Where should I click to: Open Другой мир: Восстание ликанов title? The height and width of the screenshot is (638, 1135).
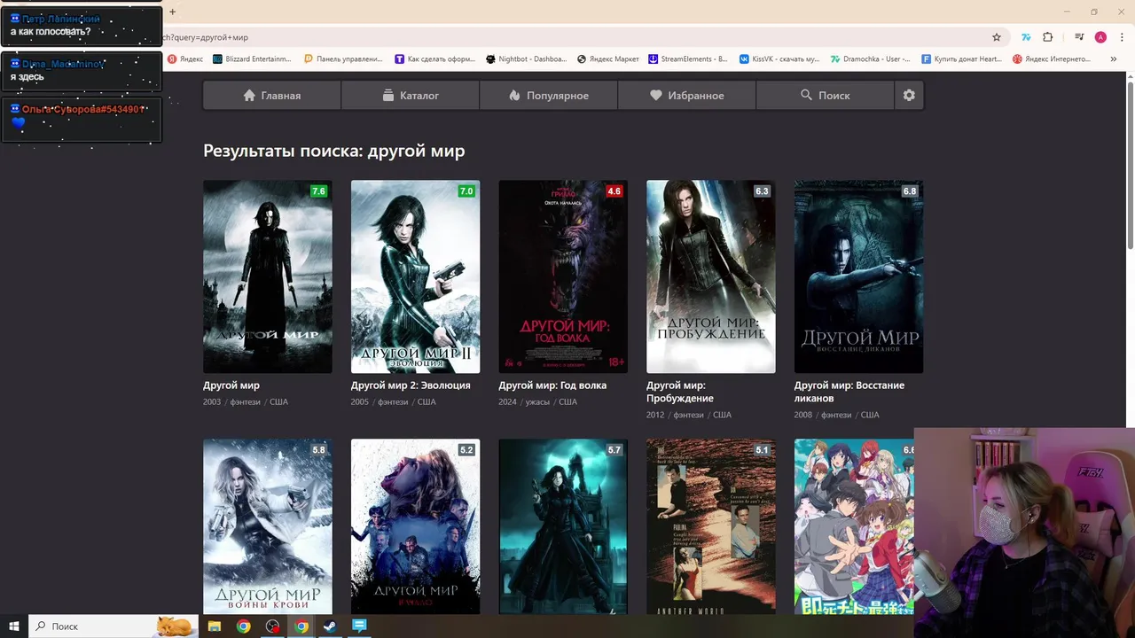(849, 392)
